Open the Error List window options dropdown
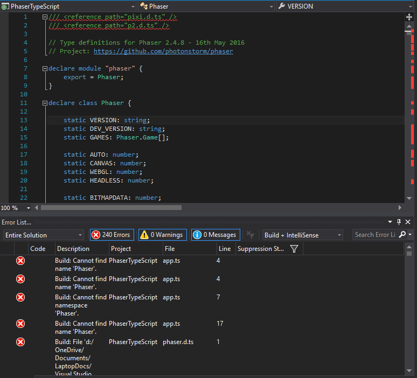417x378 pixels. [x=390, y=222]
